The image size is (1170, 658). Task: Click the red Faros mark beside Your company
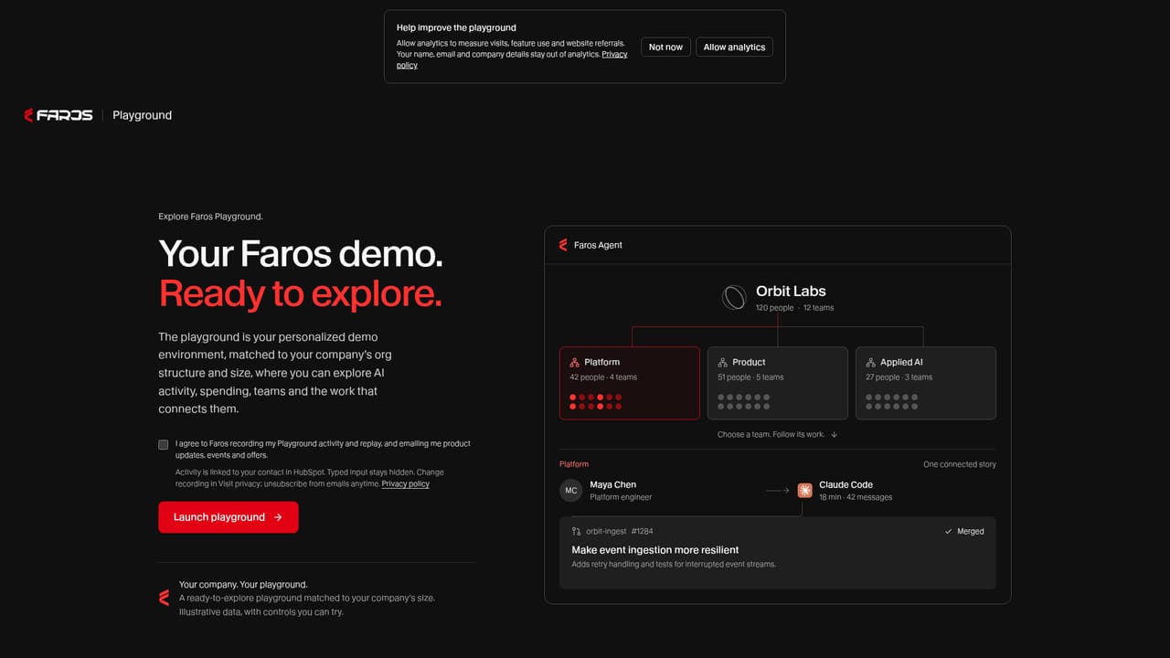click(x=164, y=599)
